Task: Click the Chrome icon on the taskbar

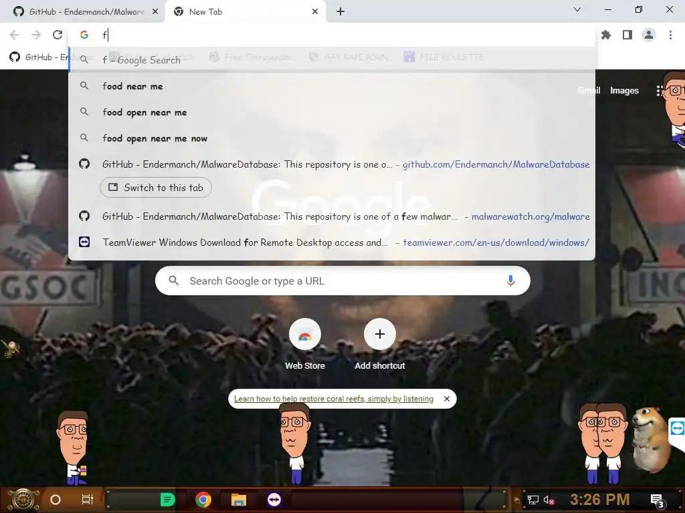Action: point(203,500)
